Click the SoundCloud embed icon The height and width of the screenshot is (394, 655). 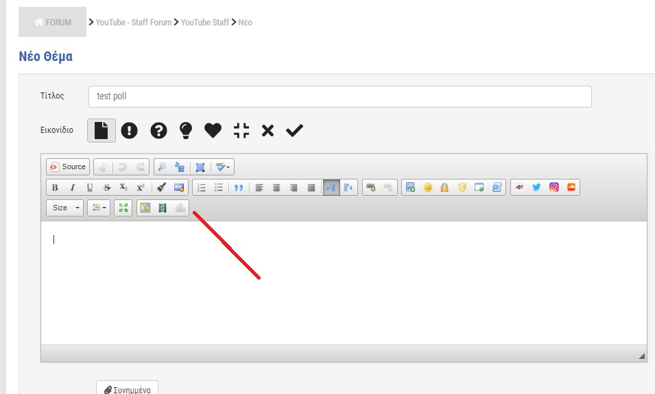[x=571, y=187]
